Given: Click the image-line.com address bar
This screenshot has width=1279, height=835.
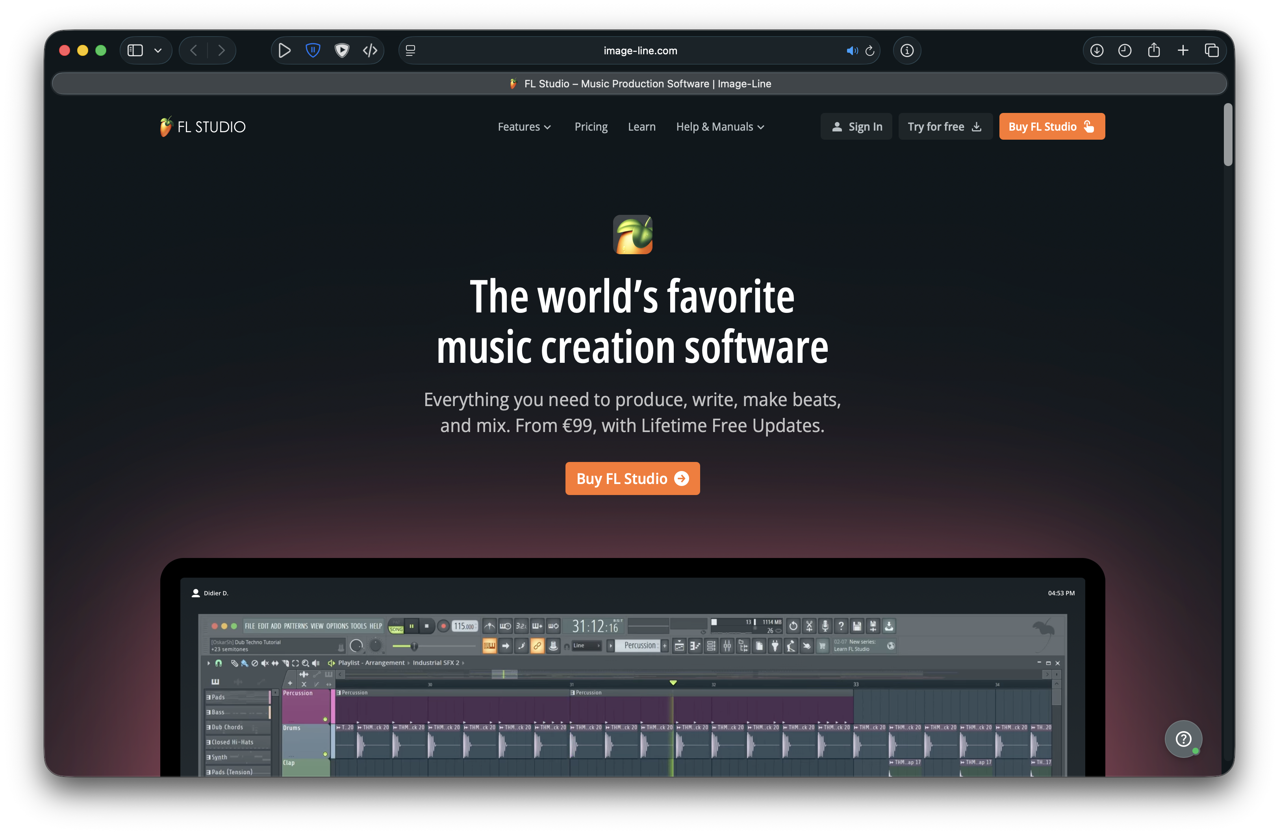Looking at the screenshot, I should (639, 50).
